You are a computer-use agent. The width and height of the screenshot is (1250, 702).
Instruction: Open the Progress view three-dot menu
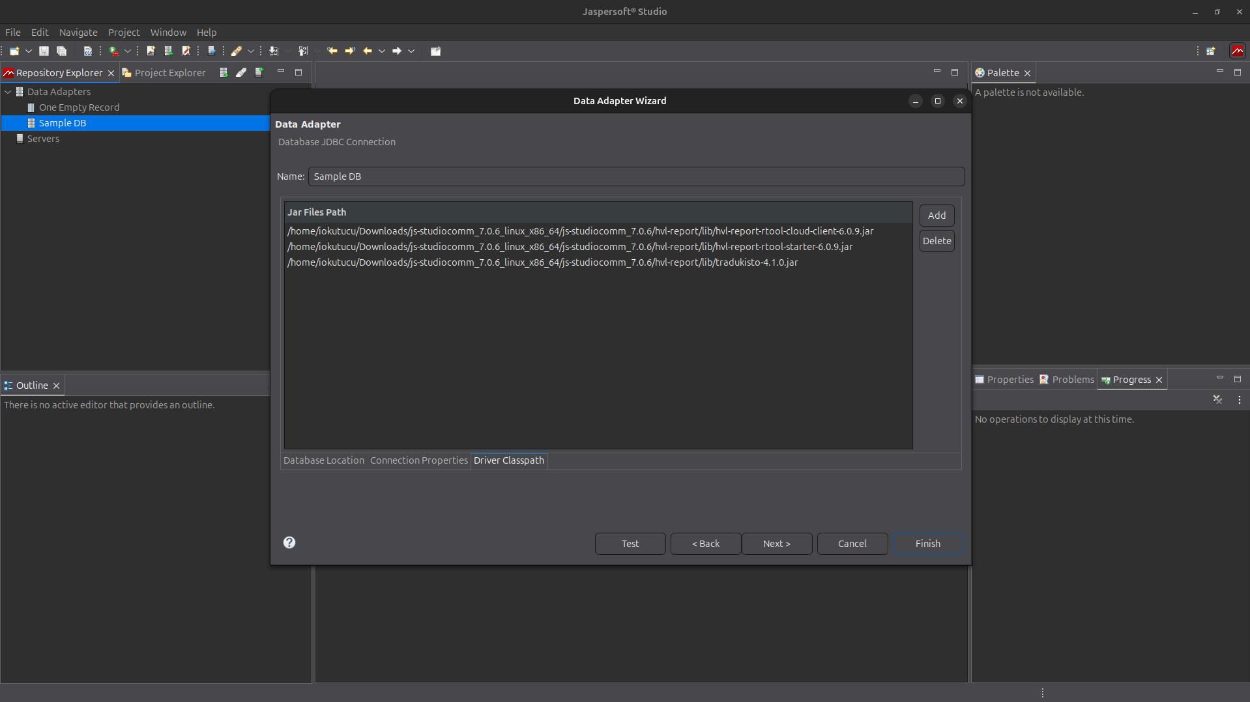pos(1240,400)
